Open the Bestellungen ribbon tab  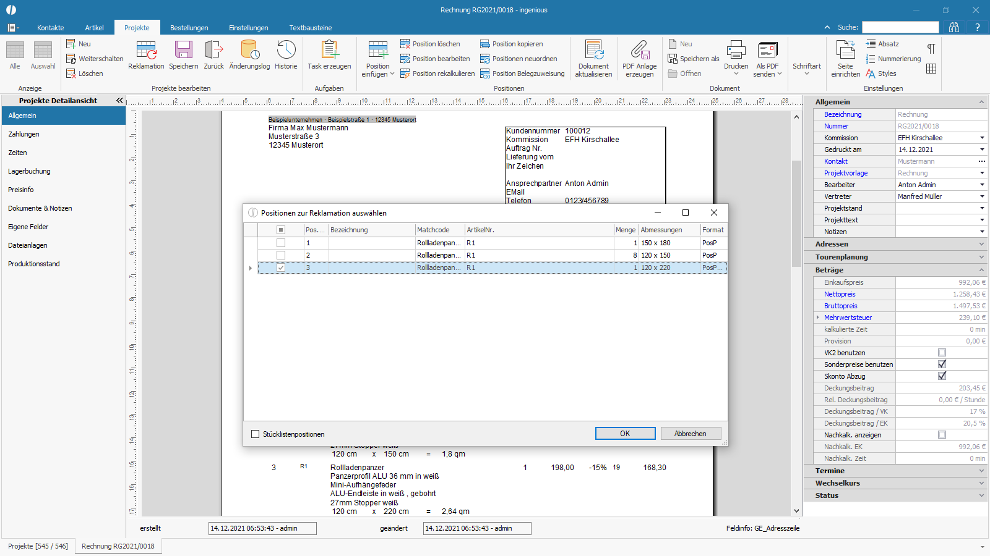pyautogui.click(x=189, y=28)
